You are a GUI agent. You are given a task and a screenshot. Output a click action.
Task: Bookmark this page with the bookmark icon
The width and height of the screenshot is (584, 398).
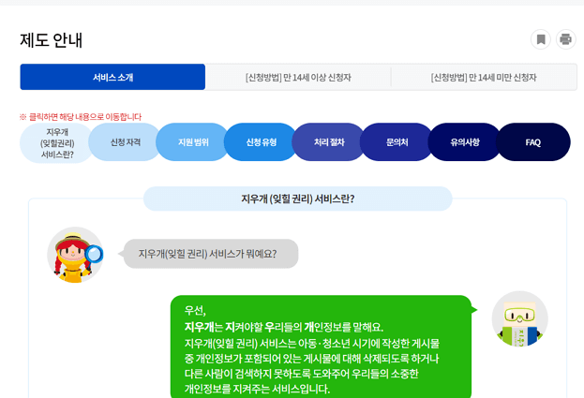point(541,39)
